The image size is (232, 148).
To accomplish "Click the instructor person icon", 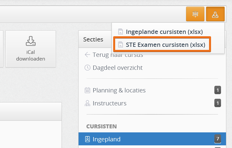I will pyautogui.click(x=88, y=103).
